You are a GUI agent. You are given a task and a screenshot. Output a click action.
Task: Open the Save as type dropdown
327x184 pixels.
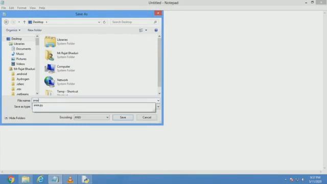coord(158,107)
